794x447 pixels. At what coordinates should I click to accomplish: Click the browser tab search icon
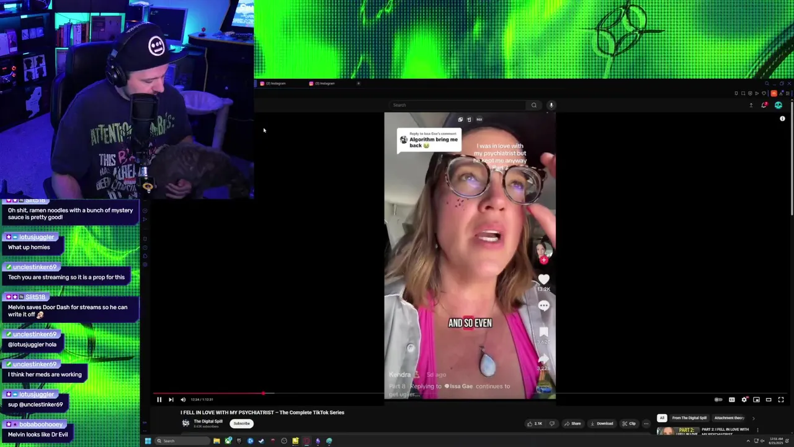pos(767,83)
